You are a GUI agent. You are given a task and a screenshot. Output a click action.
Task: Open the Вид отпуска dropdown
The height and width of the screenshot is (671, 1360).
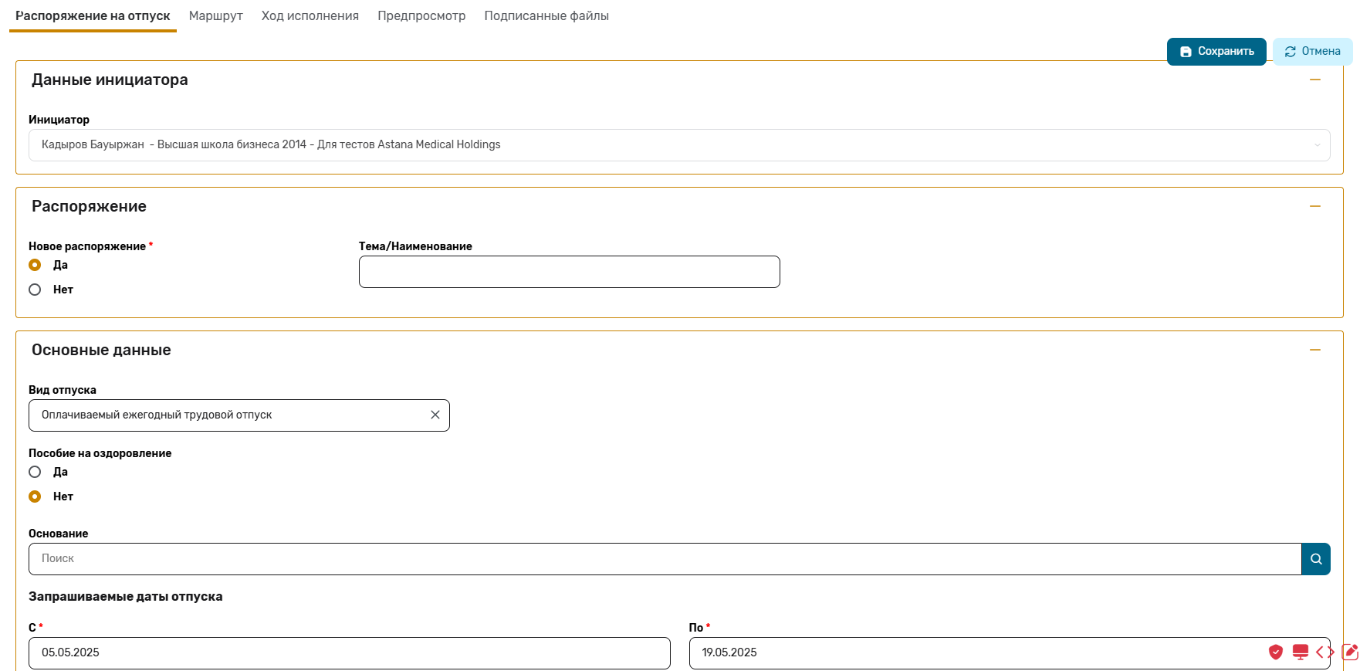click(239, 415)
